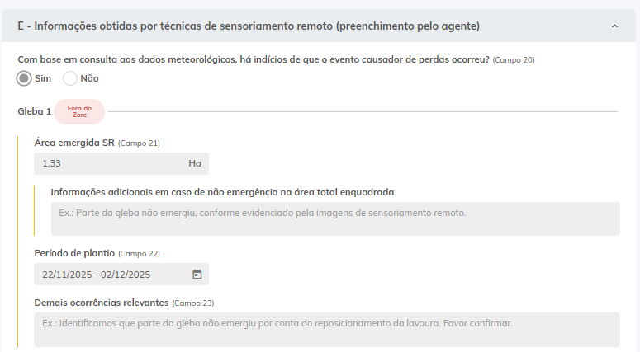Select the 'Sim' radio button

[25, 78]
